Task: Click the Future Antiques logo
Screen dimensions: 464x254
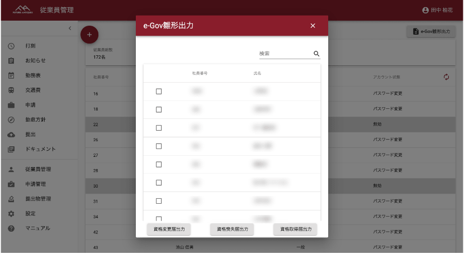Action: pyautogui.click(x=22, y=9)
